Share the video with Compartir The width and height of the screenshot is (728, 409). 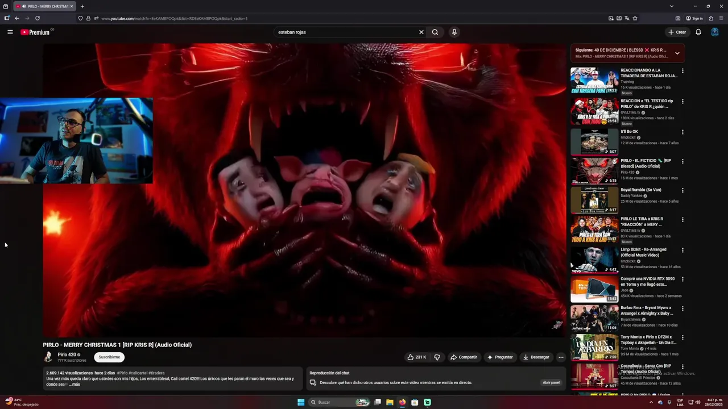[464, 357]
